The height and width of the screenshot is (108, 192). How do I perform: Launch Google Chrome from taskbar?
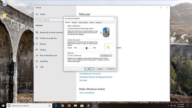62,106
